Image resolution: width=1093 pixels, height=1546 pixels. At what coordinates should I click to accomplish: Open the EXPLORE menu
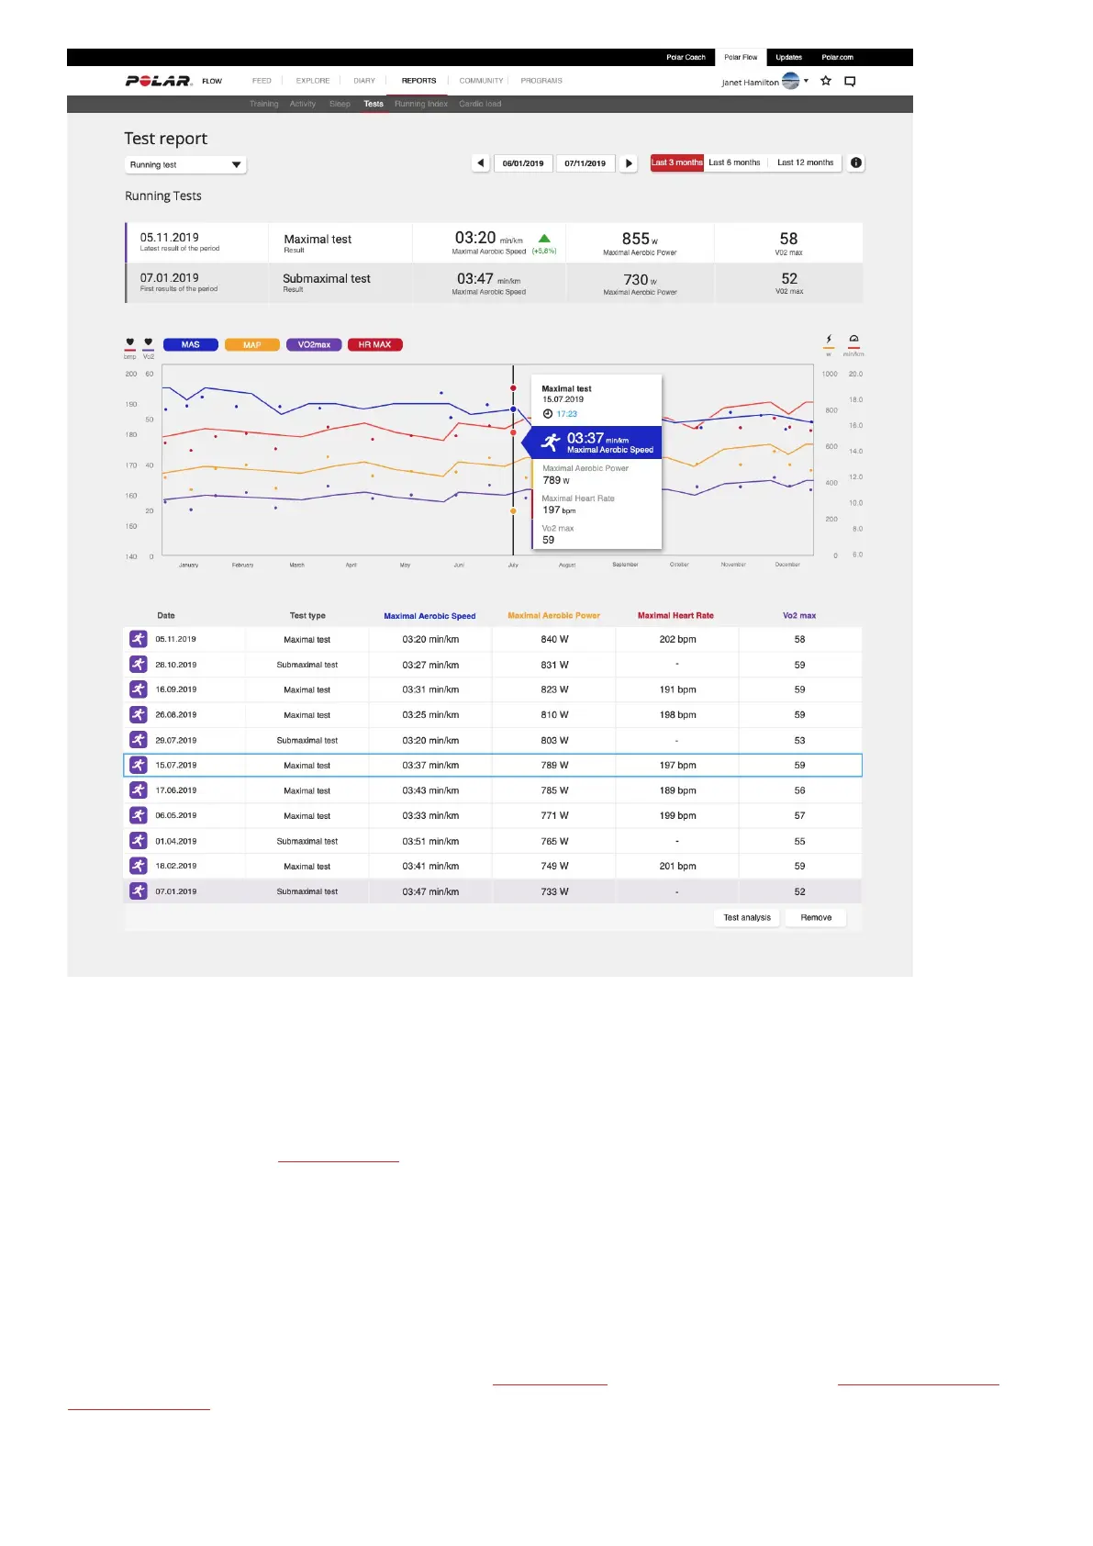click(313, 81)
